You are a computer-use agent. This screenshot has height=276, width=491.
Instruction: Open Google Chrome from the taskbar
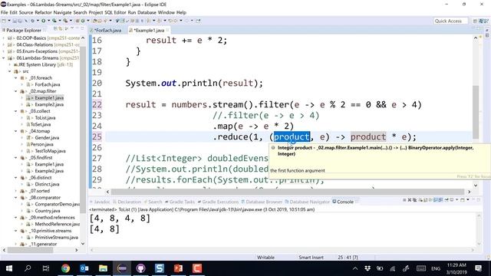point(65,268)
